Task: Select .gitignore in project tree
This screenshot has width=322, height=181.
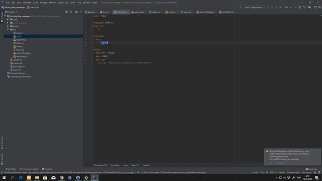Action: [x=16, y=60]
